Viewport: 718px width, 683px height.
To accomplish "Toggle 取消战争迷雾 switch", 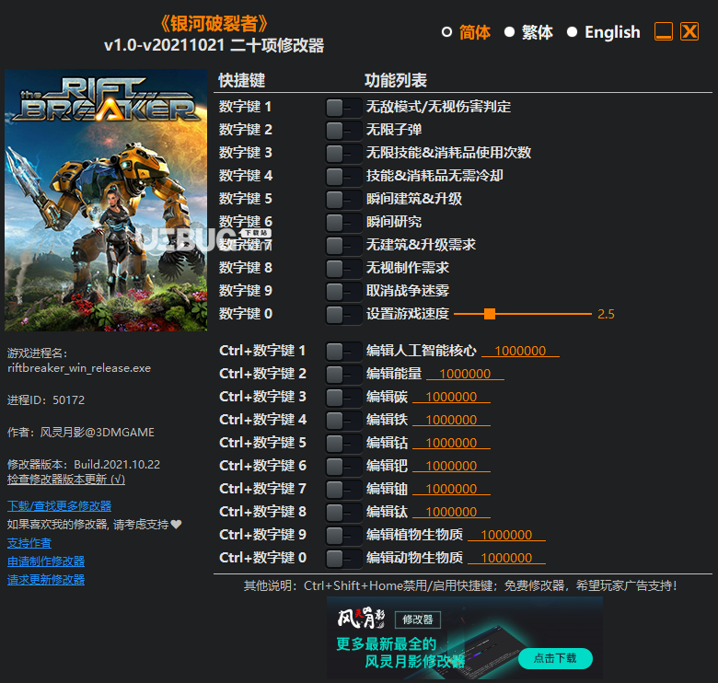I will coord(343,291).
